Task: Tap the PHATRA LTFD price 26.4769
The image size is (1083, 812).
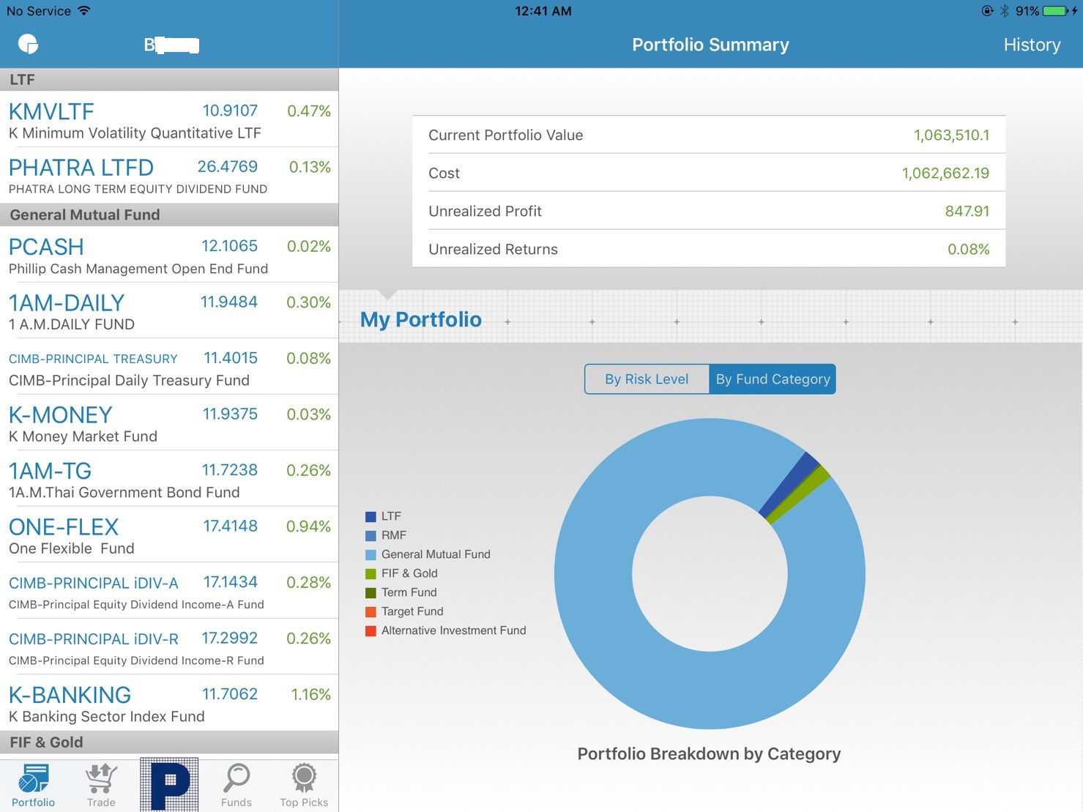Action: 228,166
